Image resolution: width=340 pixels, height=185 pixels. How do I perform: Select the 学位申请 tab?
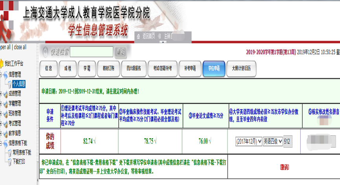click(214, 68)
